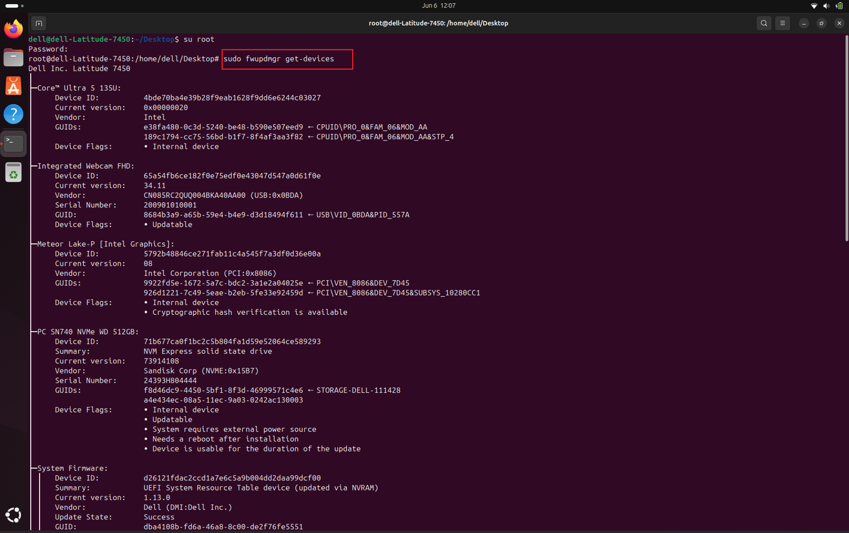849x533 pixels.
Task: Open the Trash icon in dock
Action: click(x=13, y=172)
